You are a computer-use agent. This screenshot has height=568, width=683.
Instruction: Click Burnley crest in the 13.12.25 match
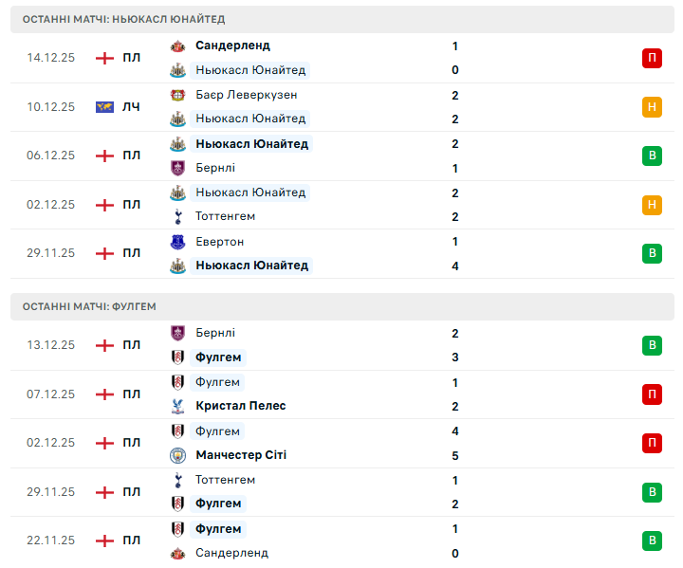(177, 333)
